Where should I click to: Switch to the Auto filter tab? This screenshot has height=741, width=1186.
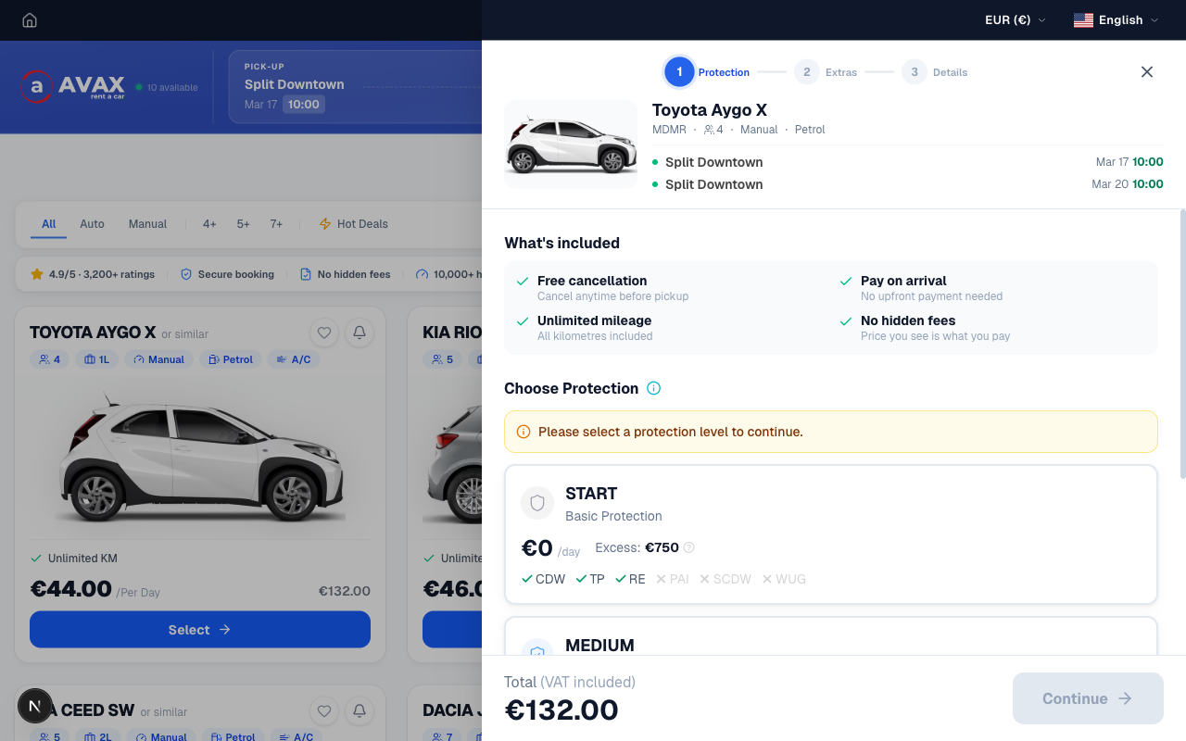pos(92,224)
